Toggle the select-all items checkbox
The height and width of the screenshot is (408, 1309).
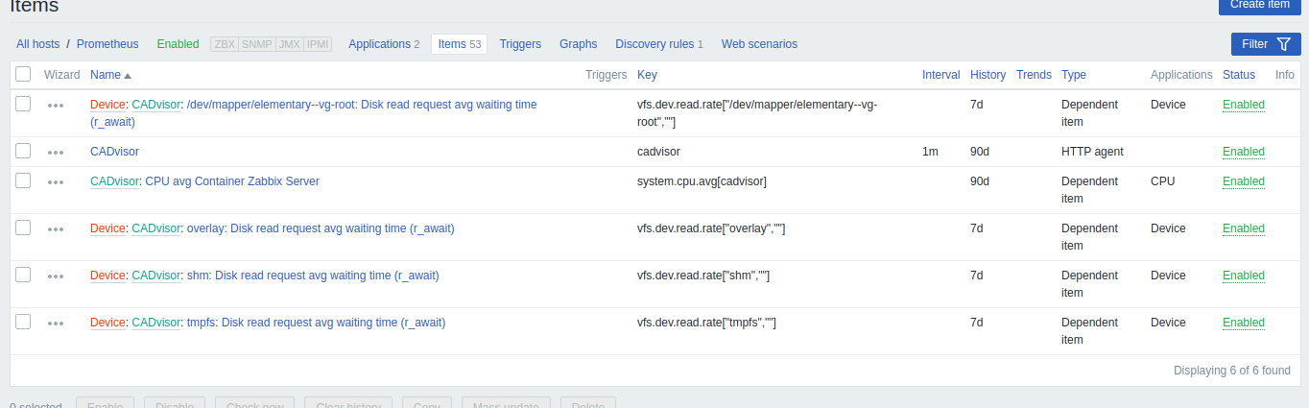point(24,74)
